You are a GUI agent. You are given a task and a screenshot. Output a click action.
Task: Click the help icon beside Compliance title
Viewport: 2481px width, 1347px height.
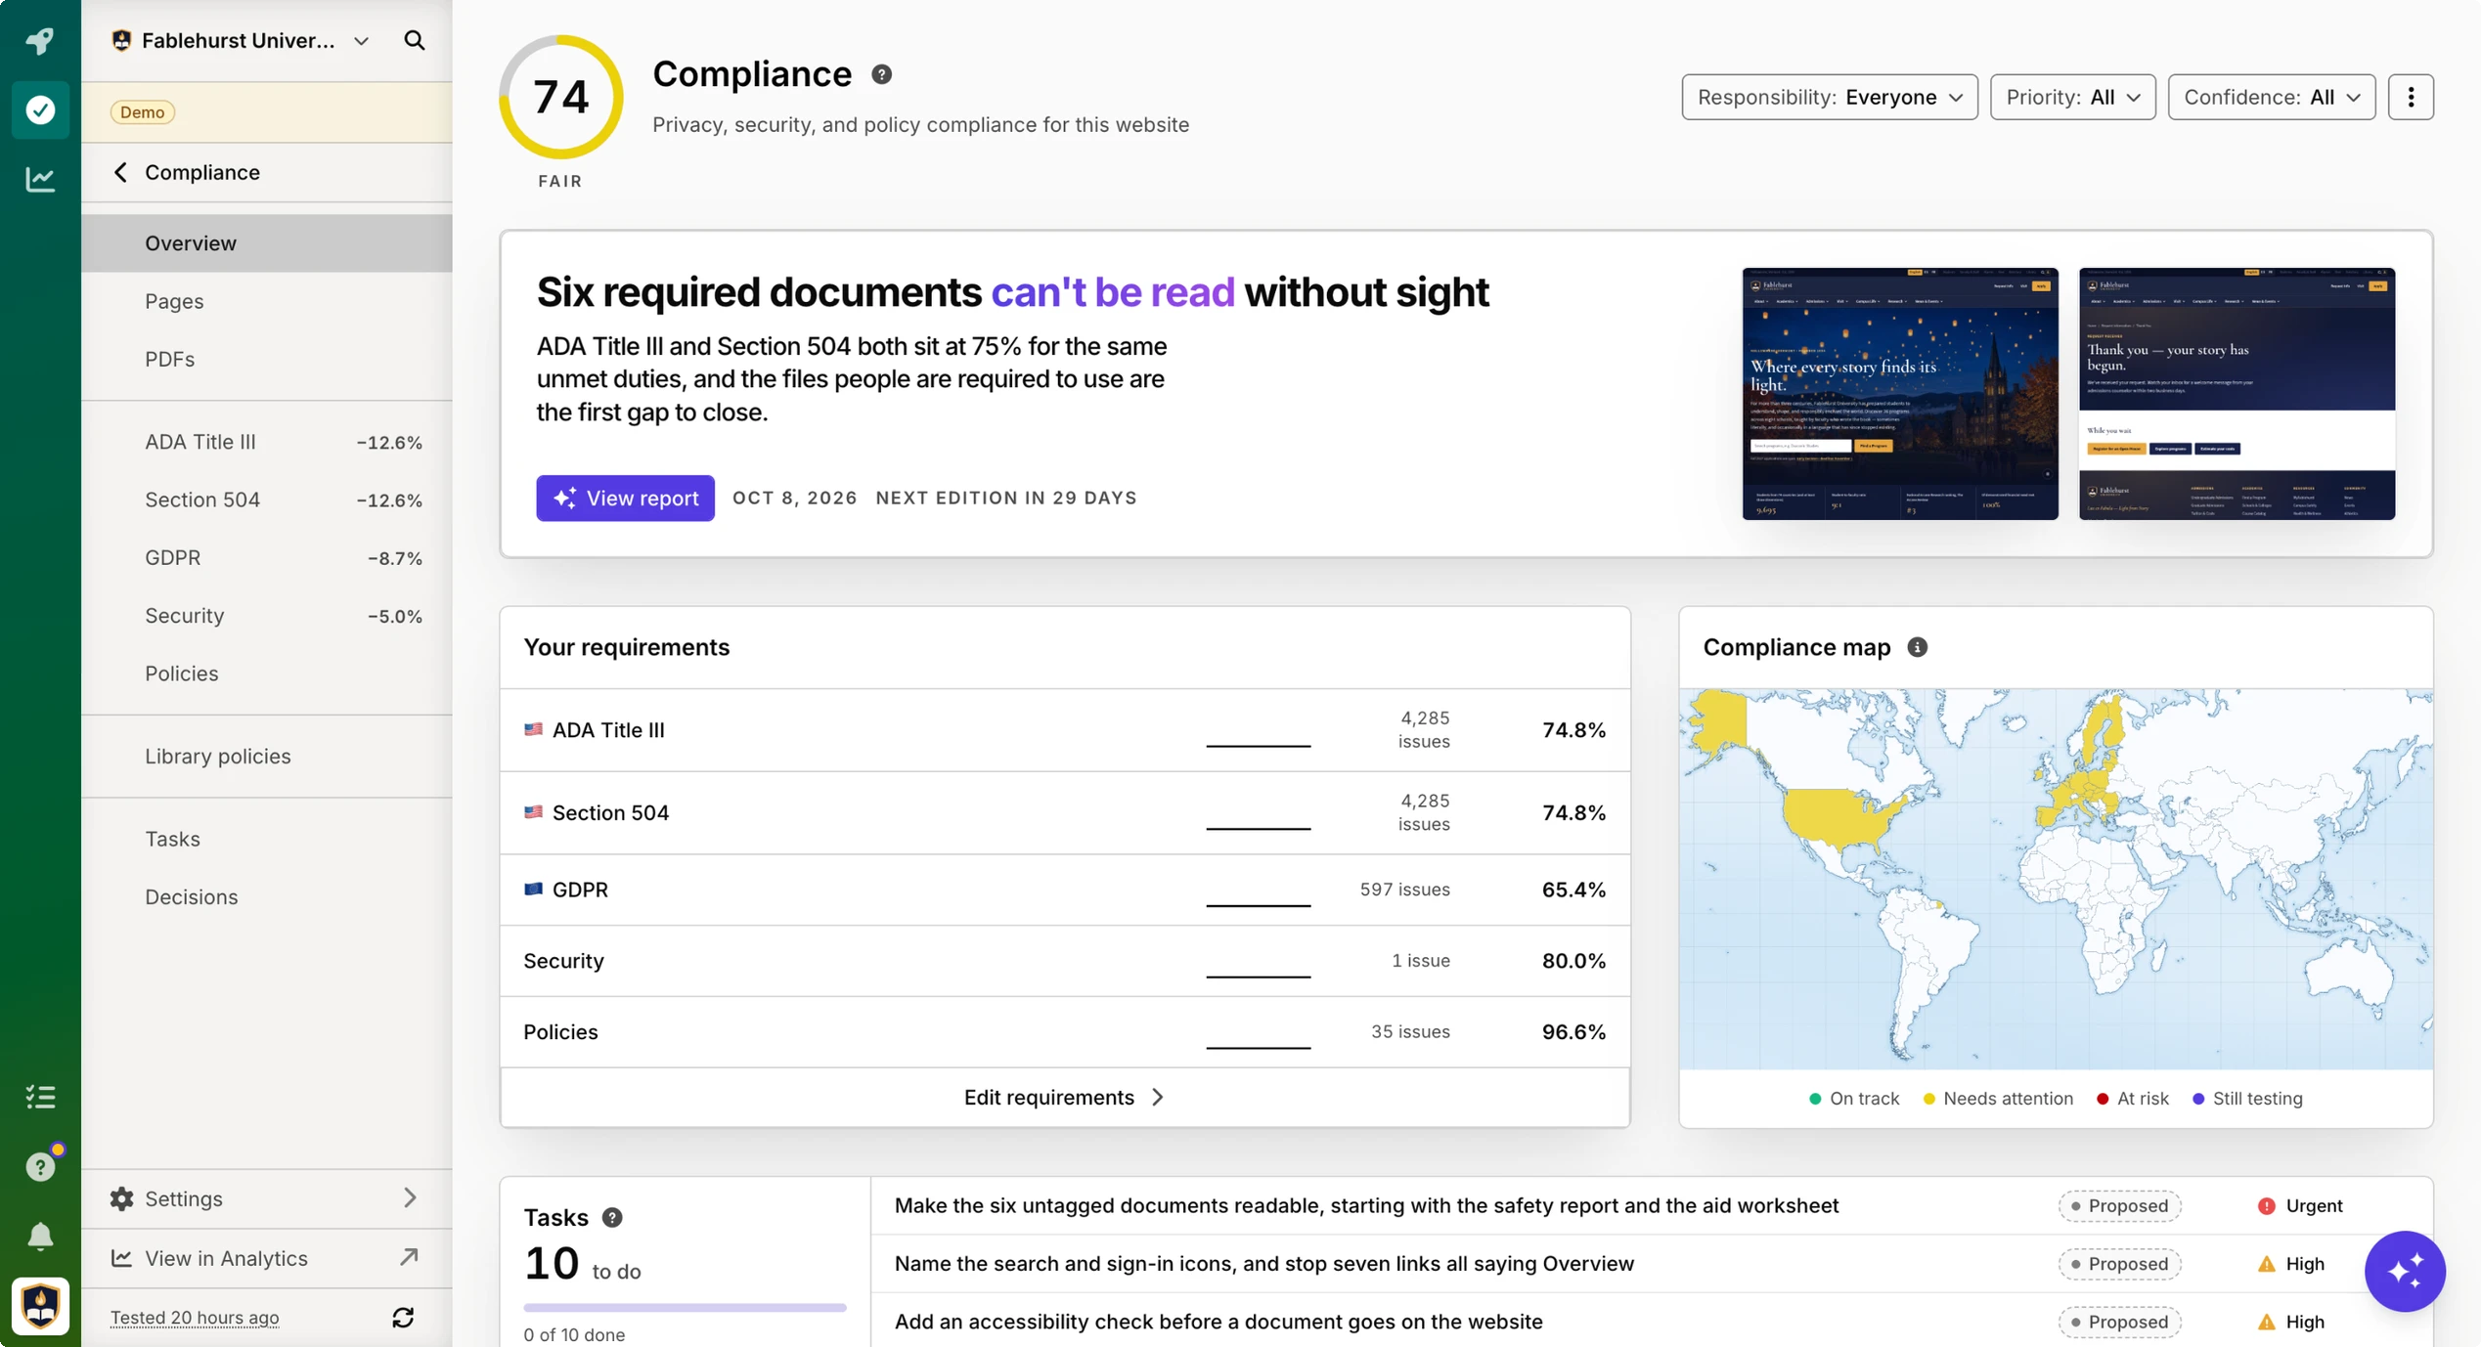coord(881,74)
